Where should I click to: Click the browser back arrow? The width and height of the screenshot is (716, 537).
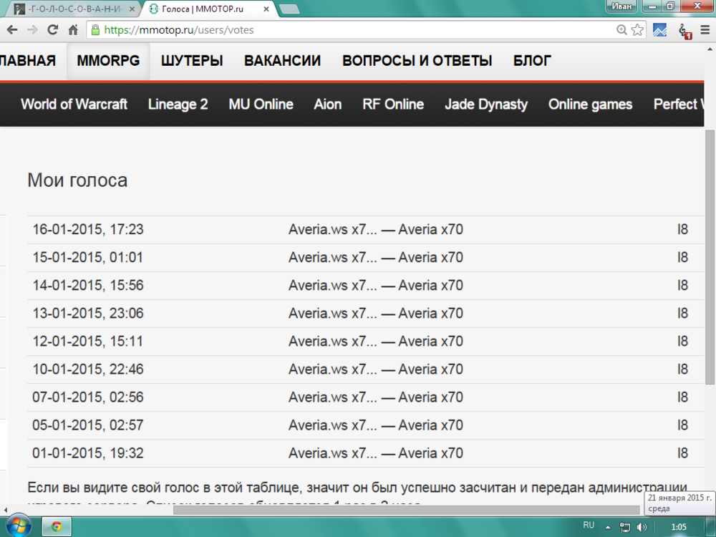tap(12, 30)
